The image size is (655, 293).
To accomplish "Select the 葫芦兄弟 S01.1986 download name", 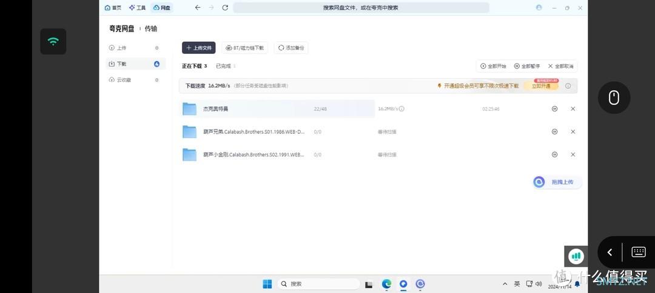I will pos(254,132).
